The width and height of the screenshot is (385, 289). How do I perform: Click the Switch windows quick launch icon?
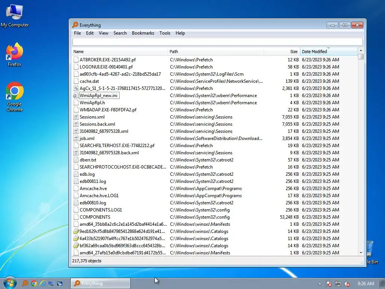coord(60,283)
